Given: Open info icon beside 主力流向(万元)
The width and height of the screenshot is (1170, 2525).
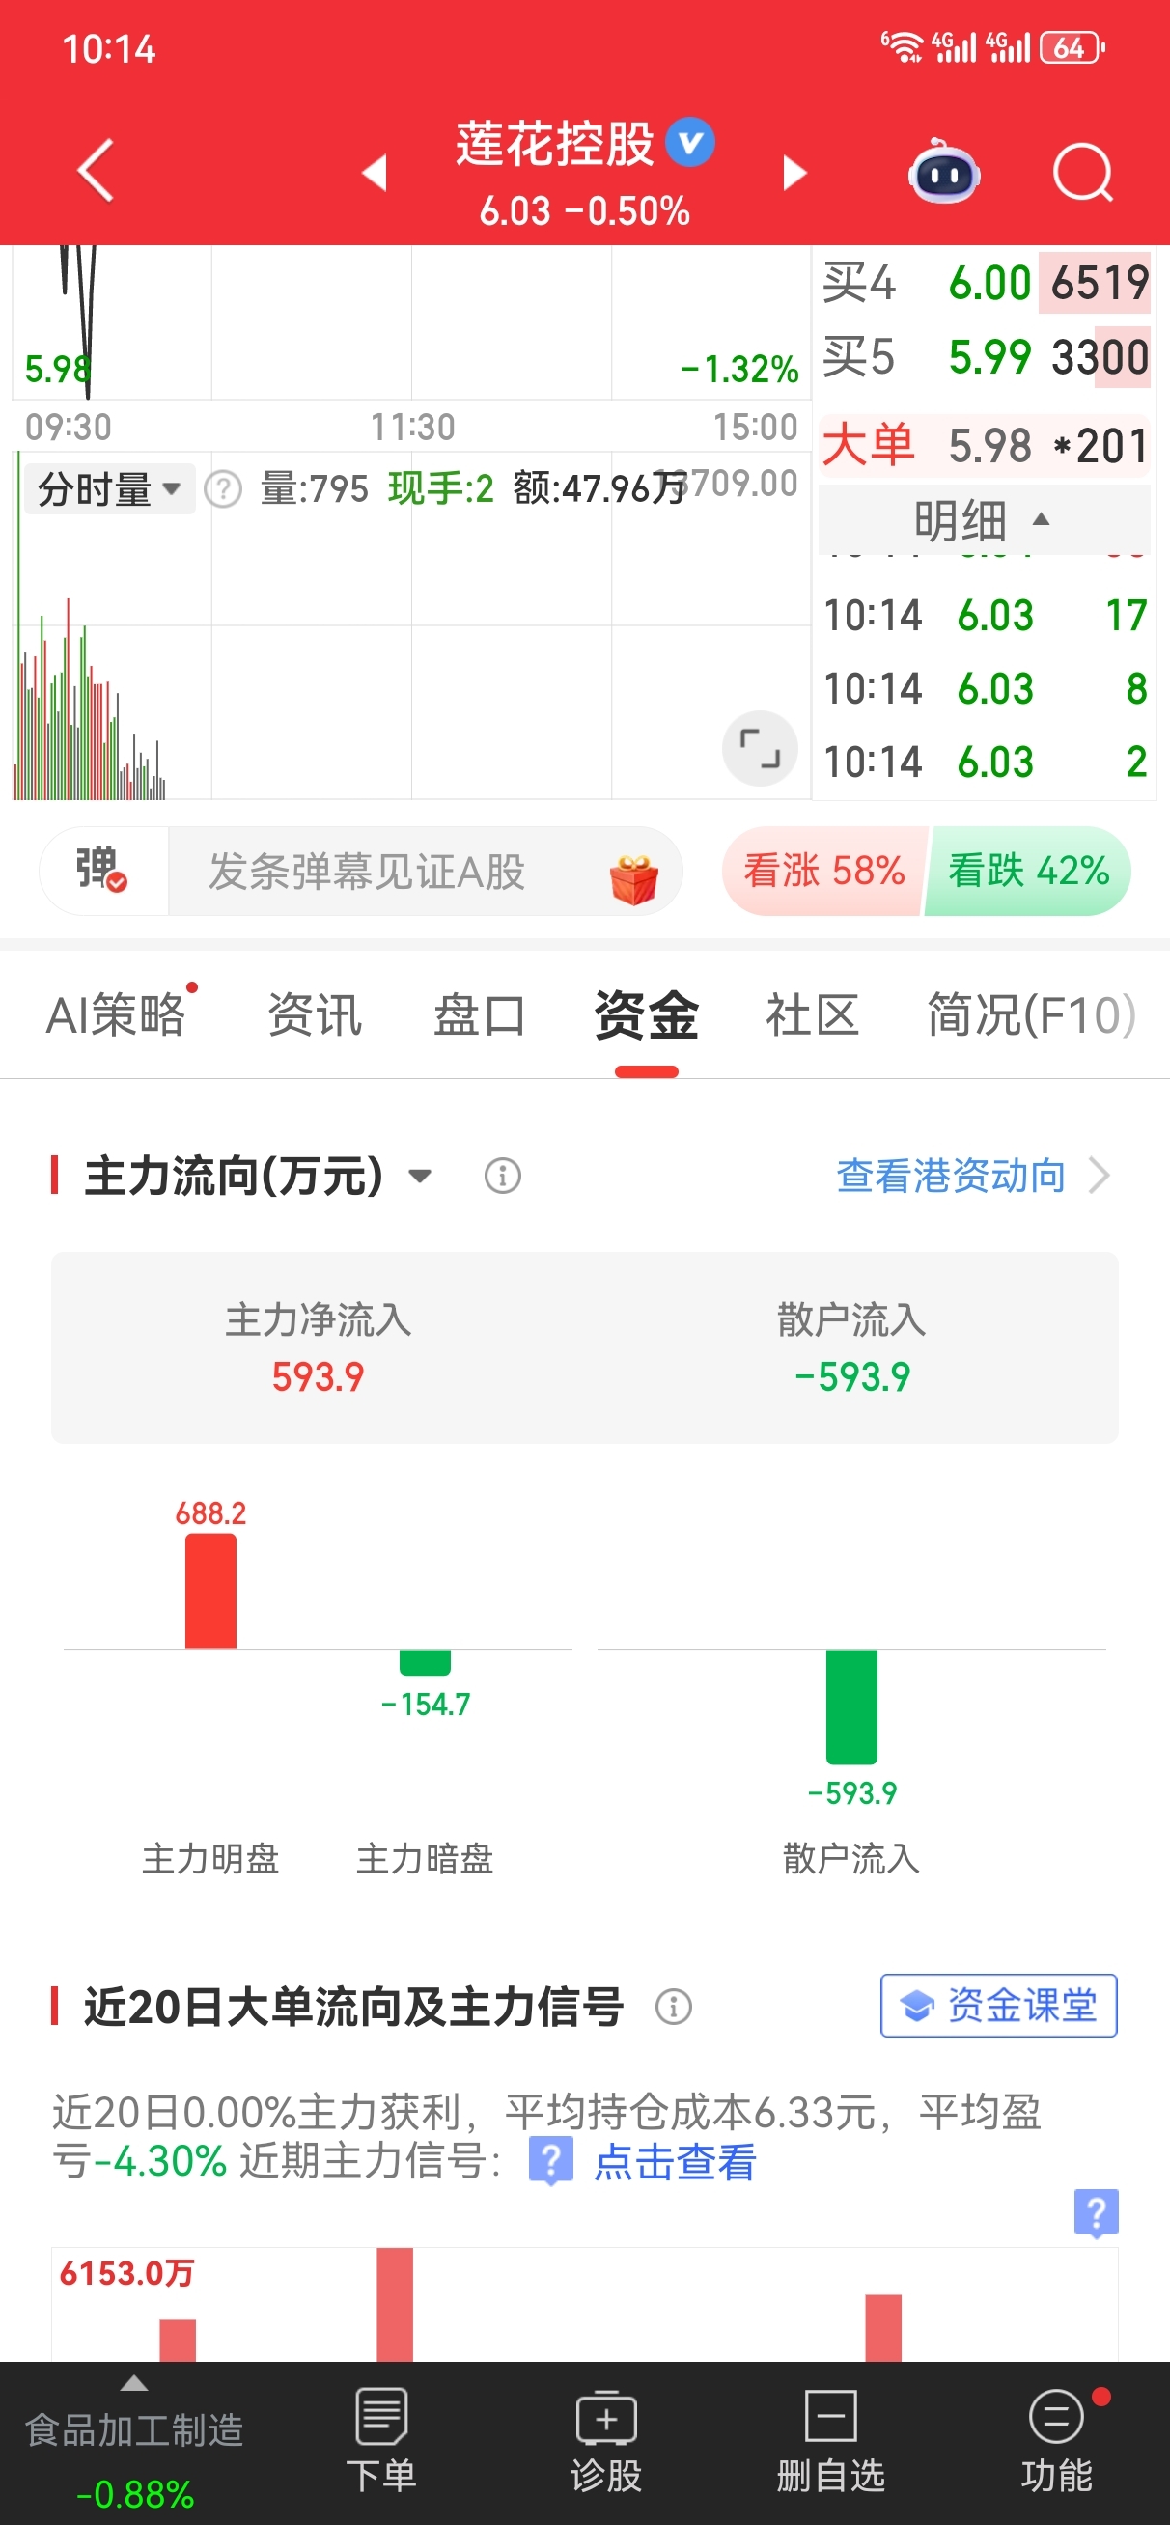Looking at the screenshot, I should click(503, 1175).
